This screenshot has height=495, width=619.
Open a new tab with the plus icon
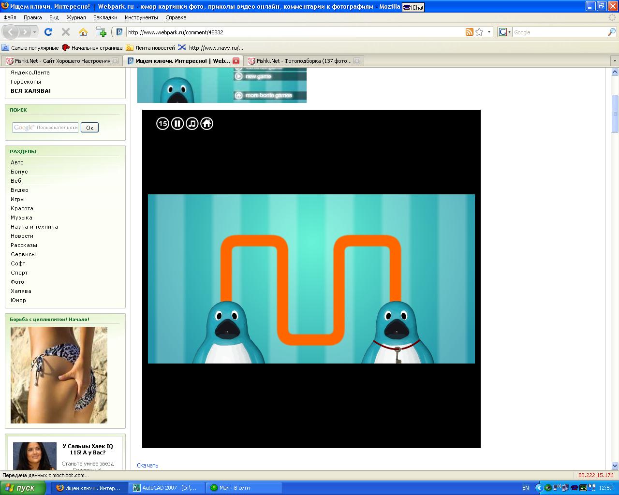click(x=101, y=32)
